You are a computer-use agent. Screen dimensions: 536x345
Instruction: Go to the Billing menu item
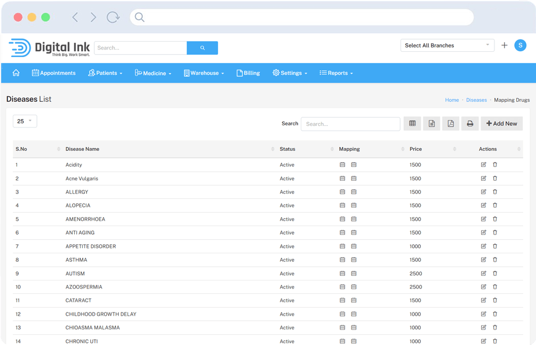click(x=248, y=73)
